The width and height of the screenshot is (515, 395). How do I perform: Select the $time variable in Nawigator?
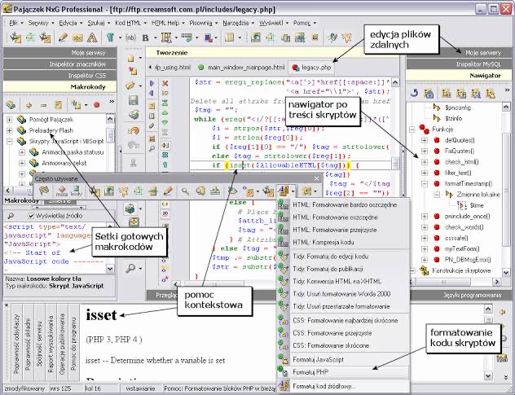click(477, 205)
